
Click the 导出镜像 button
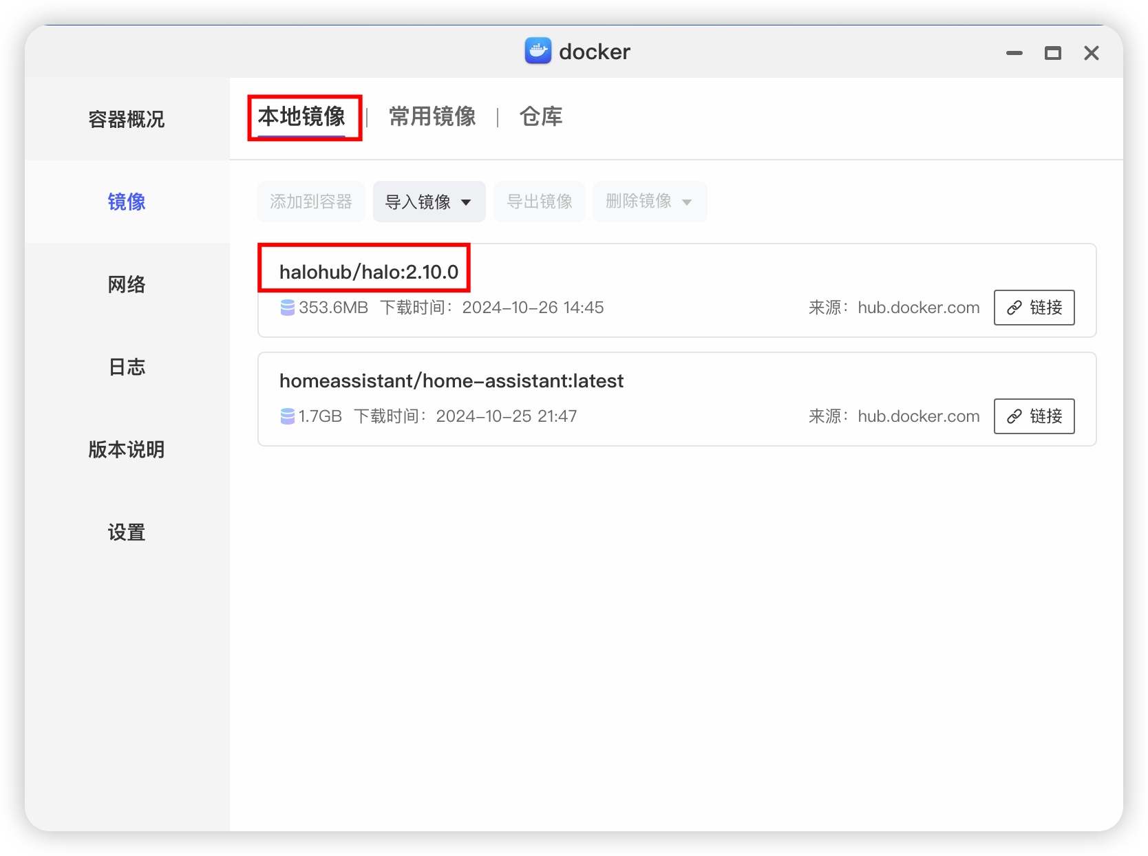pyautogui.click(x=540, y=202)
